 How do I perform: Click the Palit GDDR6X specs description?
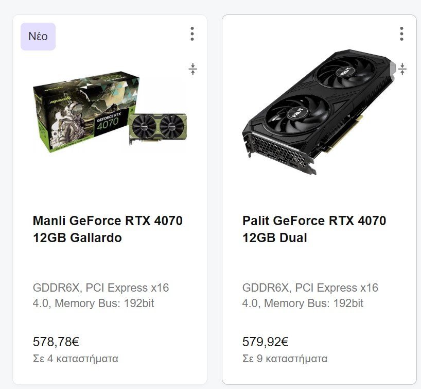click(310, 295)
